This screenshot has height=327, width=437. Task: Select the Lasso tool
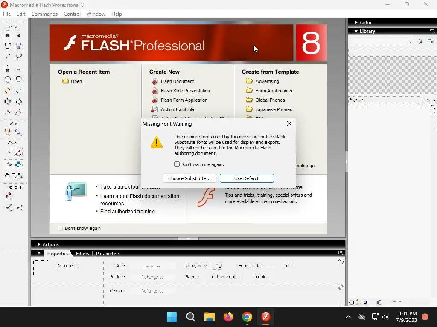click(19, 57)
